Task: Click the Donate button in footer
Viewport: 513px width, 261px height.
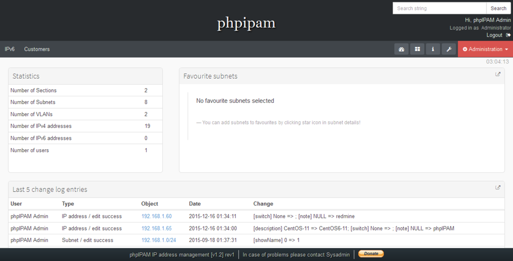Action: pyautogui.click(x=371, y=254)
